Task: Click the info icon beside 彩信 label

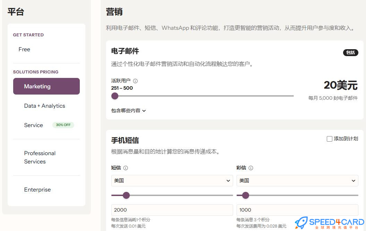Action: click(x=251, y=168)
